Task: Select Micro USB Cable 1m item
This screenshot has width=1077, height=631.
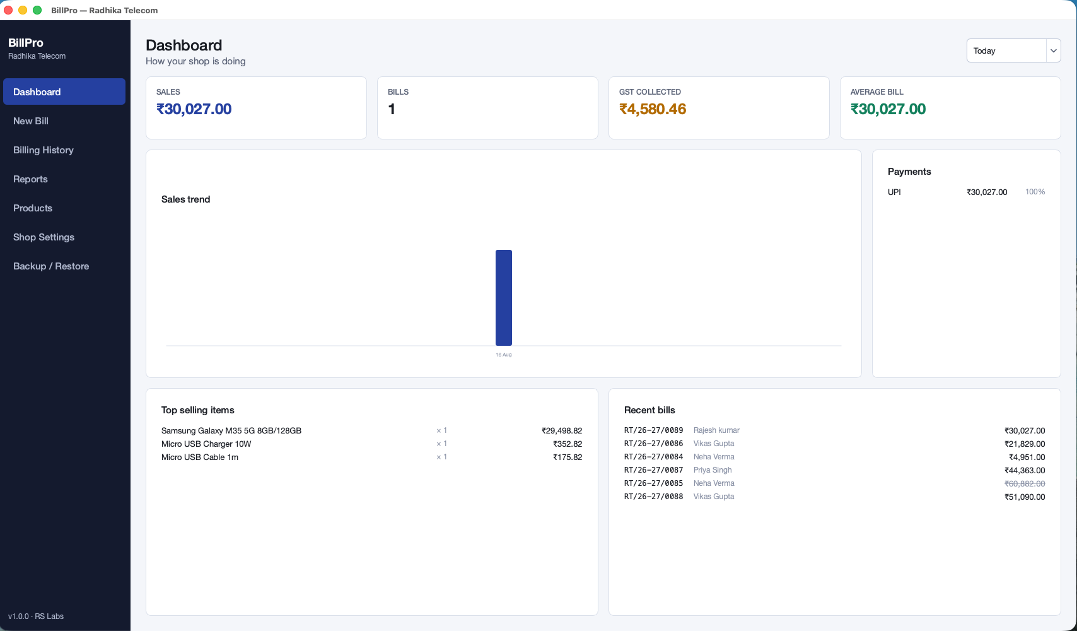Action: [x=200, y=457]
